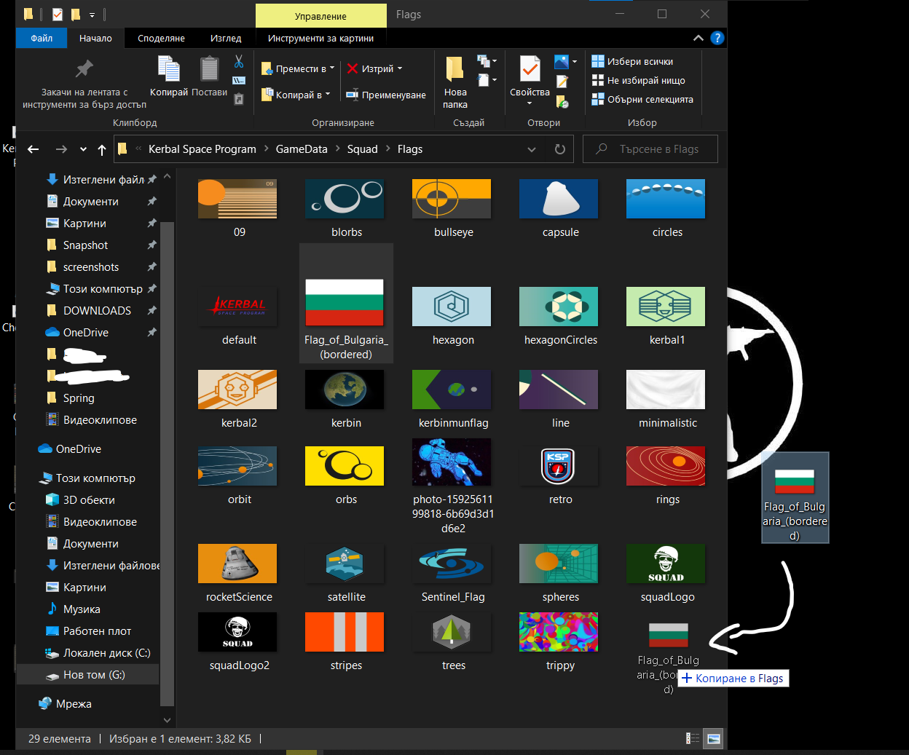
Task: Open the ribbon help question mark icon
Action: (717, 38)
